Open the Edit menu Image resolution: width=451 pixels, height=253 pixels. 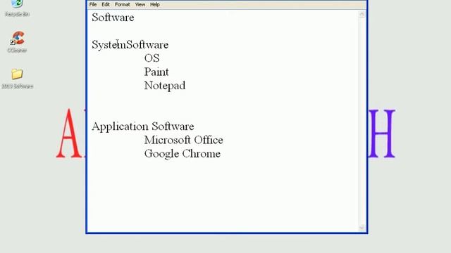click(x=106, y=5)
